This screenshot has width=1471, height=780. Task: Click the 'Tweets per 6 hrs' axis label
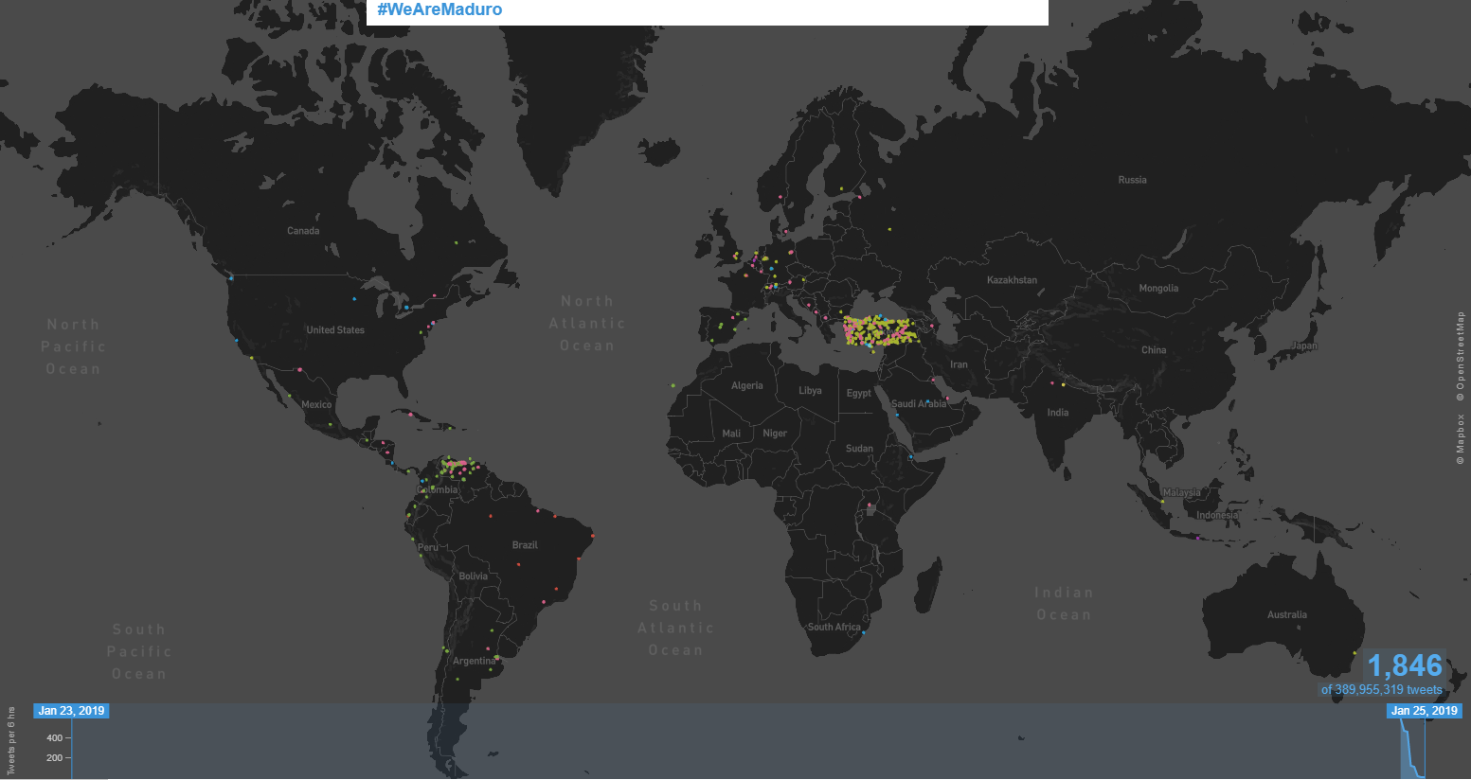point(11,741)
